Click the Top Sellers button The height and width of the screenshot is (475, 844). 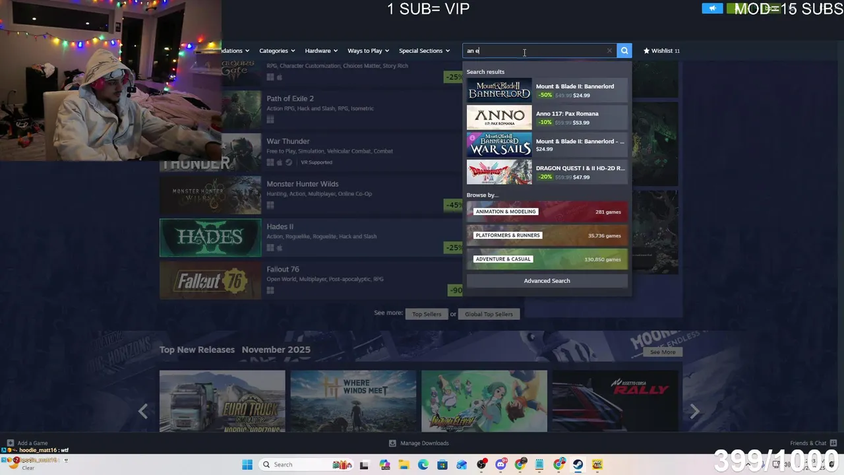pos(427,314)
